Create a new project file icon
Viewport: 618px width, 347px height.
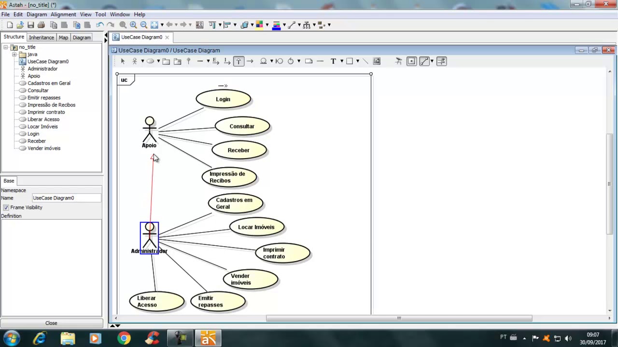[x=10, y=25]
